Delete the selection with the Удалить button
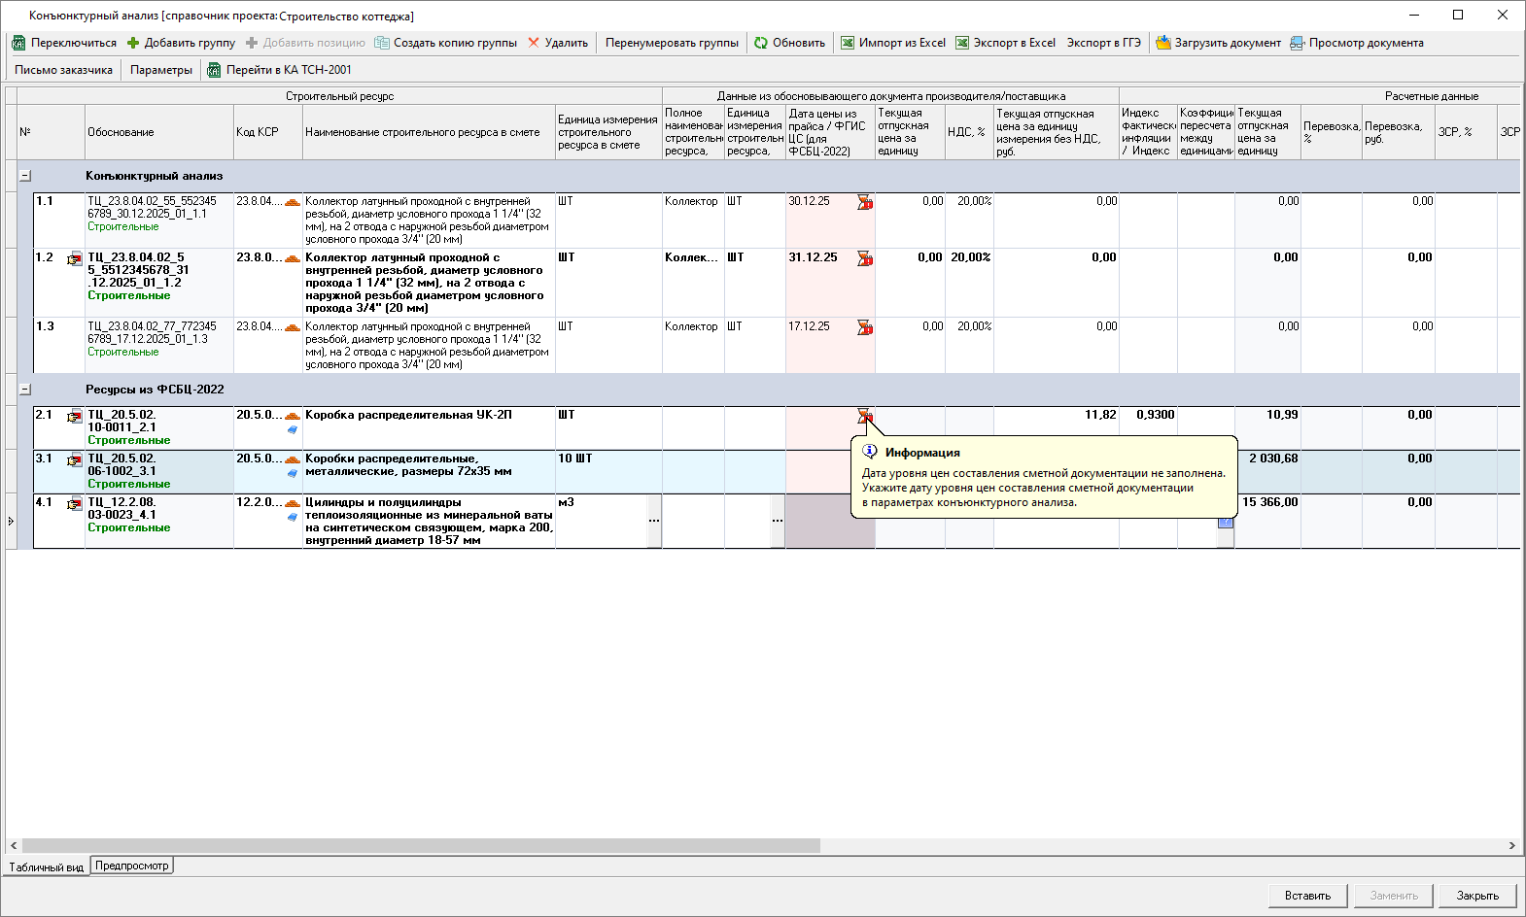Image resolution: width=1526 pixels, height=917 pixels. click(558, 43)
